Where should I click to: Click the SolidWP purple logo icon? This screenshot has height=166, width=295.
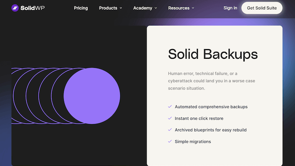[15, 8]
